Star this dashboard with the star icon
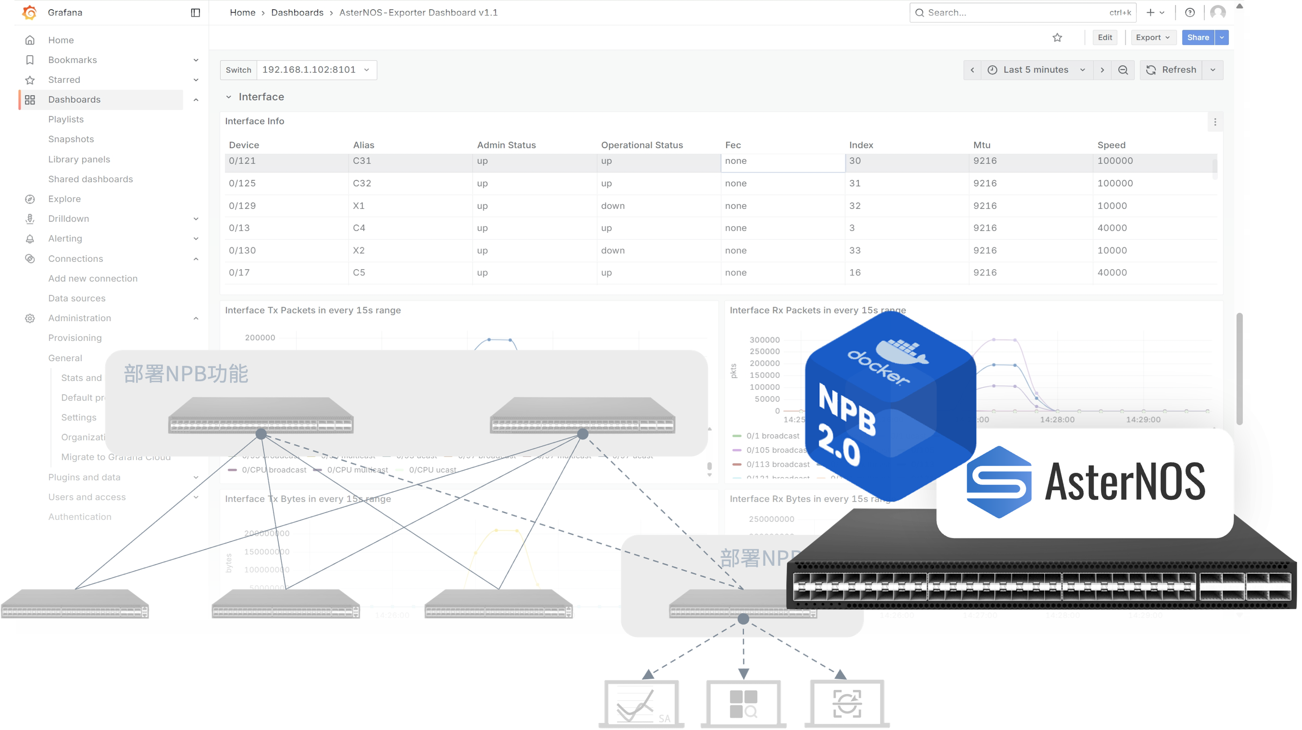The image size is (1302, 730). 1057,37
